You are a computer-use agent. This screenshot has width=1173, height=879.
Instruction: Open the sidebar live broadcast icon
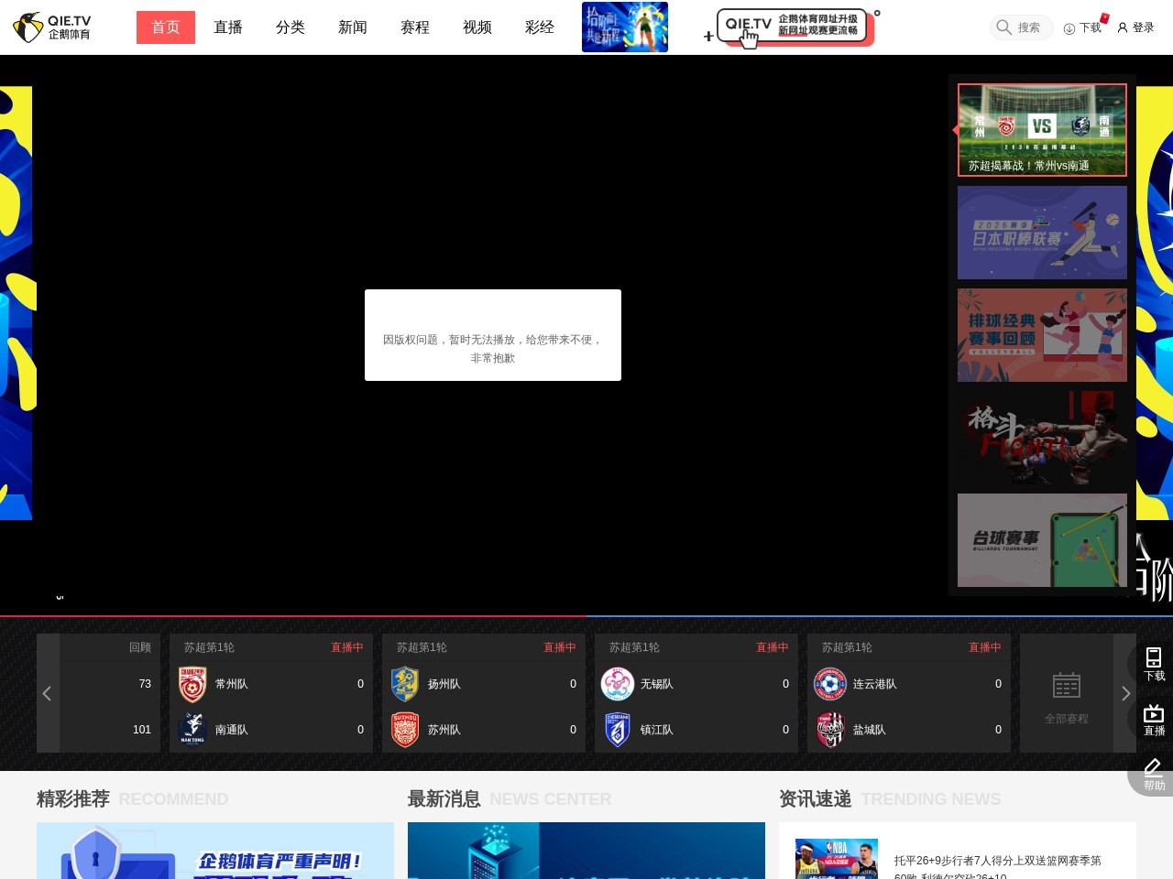[x=1154, y=713]
